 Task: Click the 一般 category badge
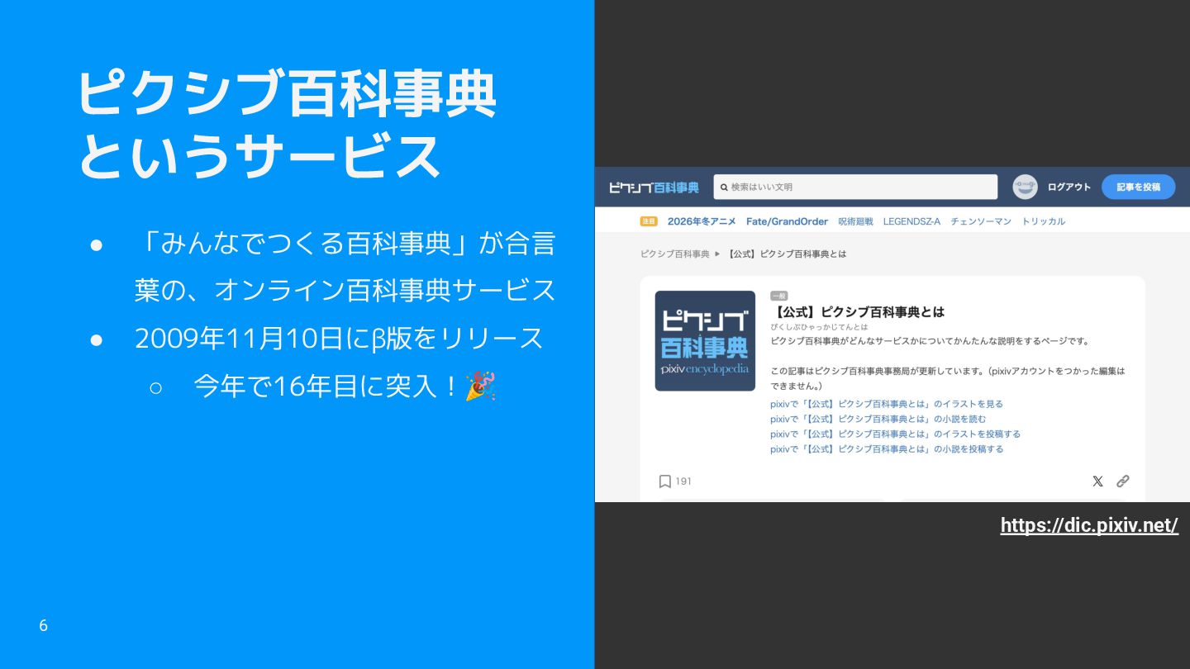coord(778,296)
